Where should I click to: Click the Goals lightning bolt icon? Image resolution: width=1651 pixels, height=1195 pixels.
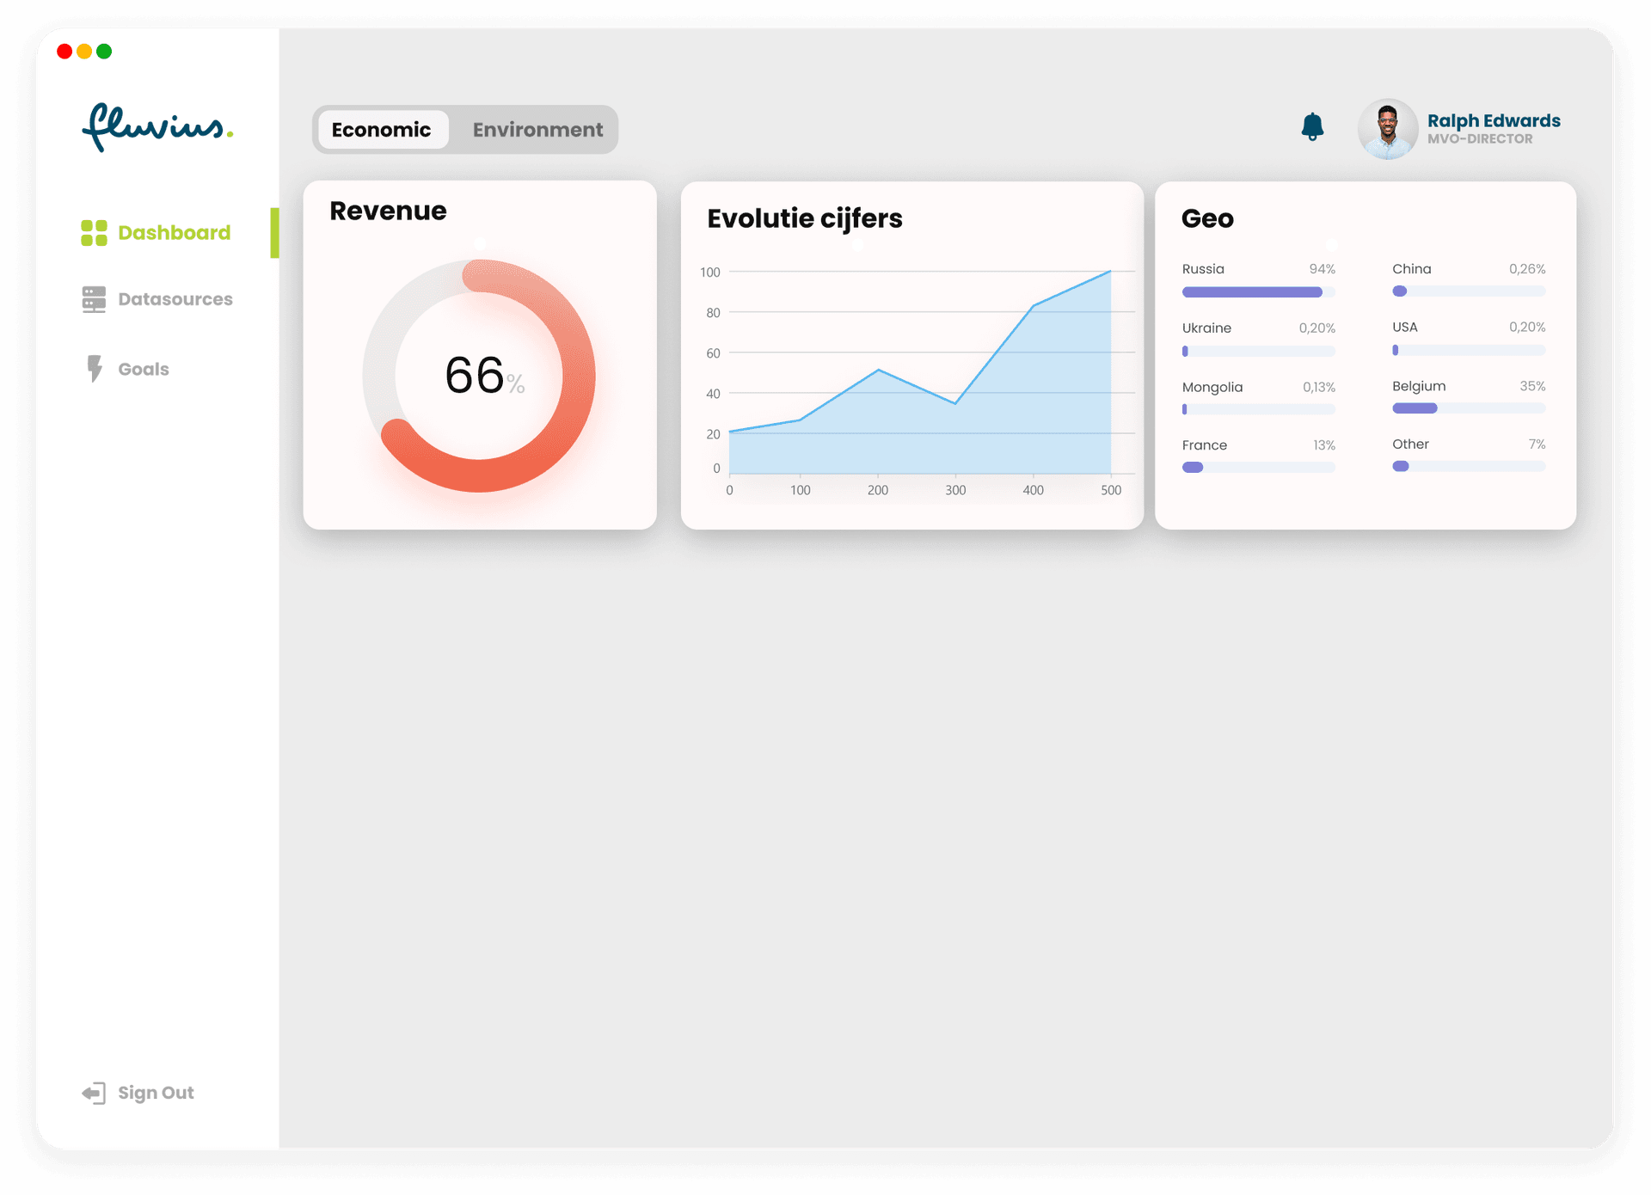point(95,369)
